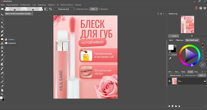The width and height of the screenshot is (207, 110).
Task: Choose Градиент from the tool flyout
Action: 10,43
